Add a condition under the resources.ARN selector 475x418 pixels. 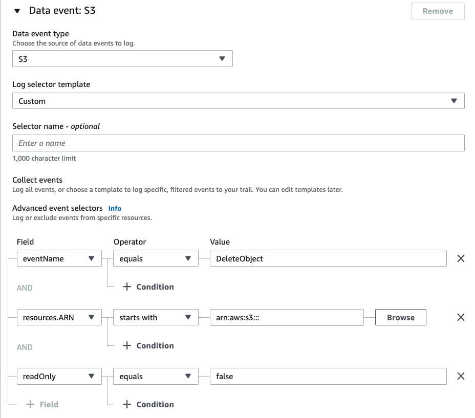click(147, 345)
